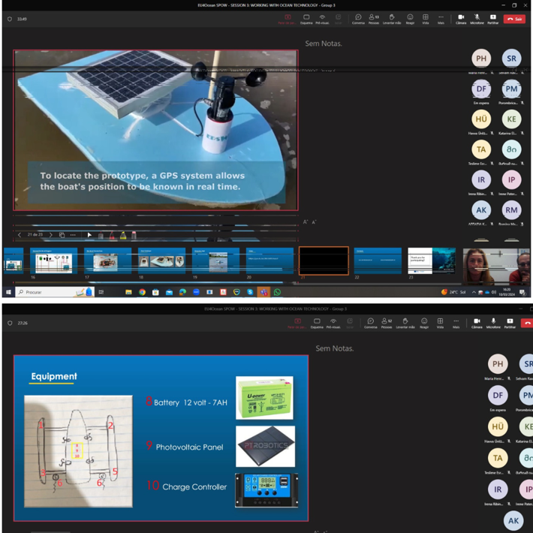The height and width of the screenshot is (533, 533).
Task: Select the cursor pointer tool below the slide
Action: click(89, 236)
